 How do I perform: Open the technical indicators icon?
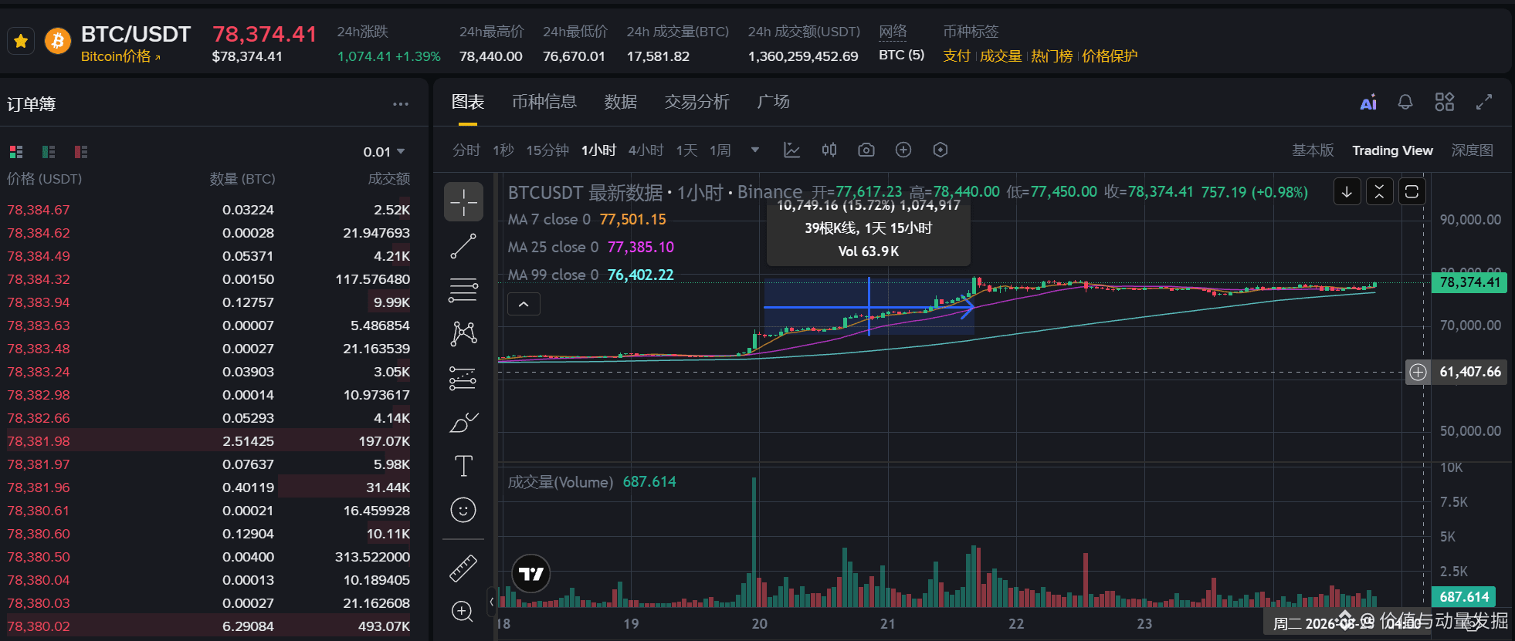point(792,150)
